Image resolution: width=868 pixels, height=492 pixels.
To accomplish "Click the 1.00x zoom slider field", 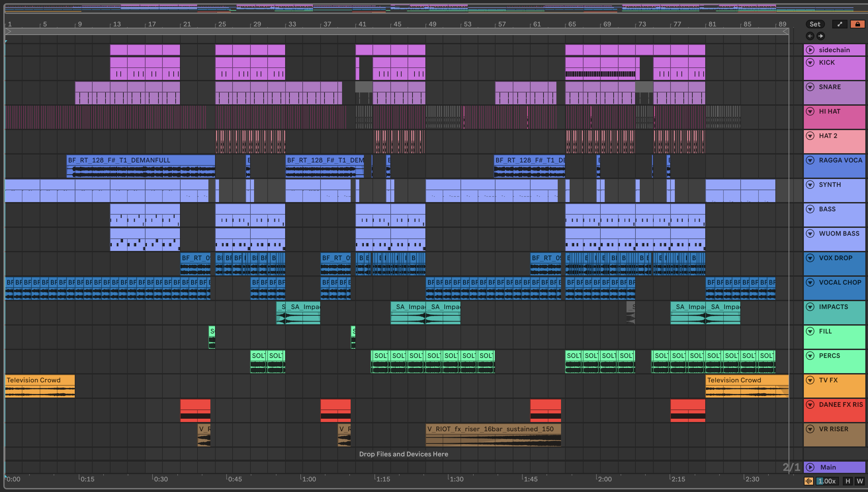I will pyautogui.click(x=827, y=481).
